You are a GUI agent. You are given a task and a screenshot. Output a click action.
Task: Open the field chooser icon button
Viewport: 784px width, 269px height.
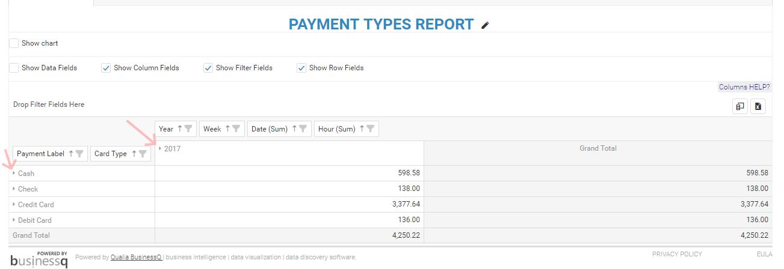pyautogui.click(x=740, y=106)
